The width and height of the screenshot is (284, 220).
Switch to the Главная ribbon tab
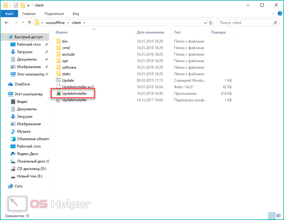29,14
